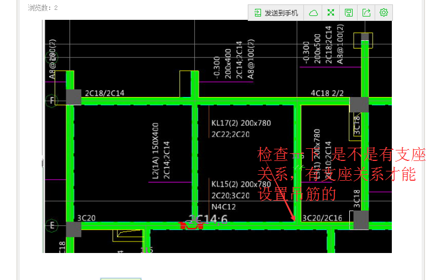Click the 发送到手机 button

[276, 13]
